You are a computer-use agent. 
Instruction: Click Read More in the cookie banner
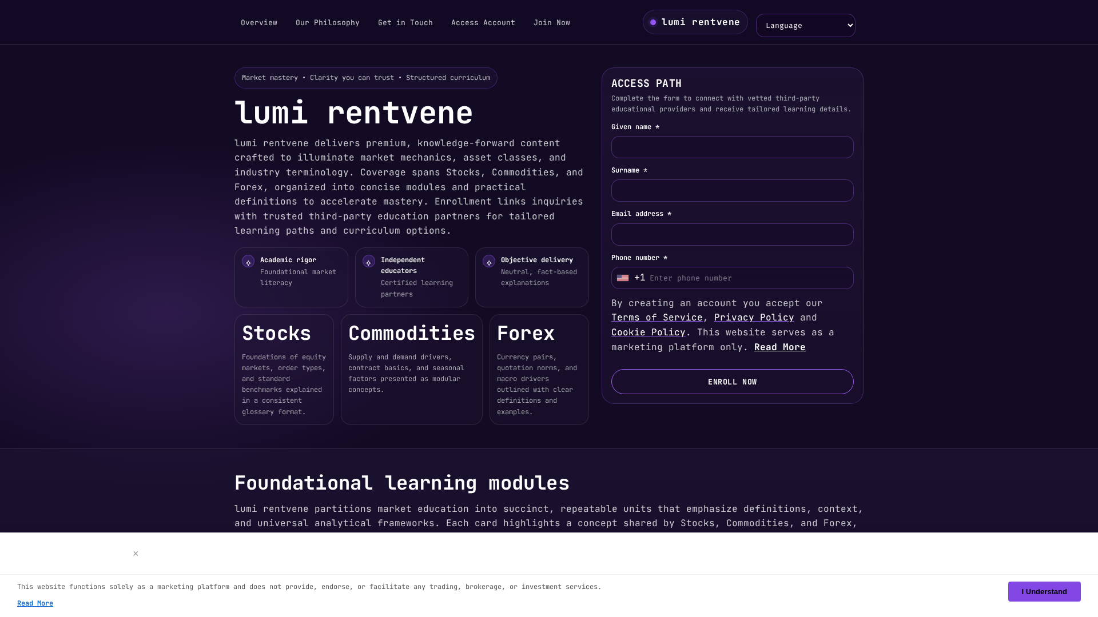point(35,603)
